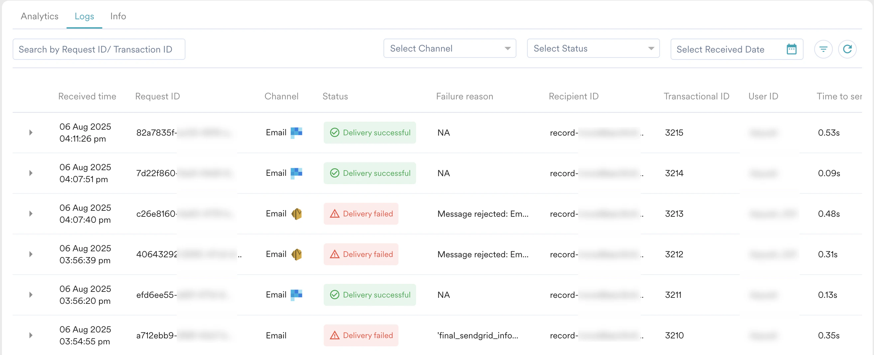The image size is (874, 355).
Task: Click Message rejected reason in row 3213
Action: pos(483,214)
